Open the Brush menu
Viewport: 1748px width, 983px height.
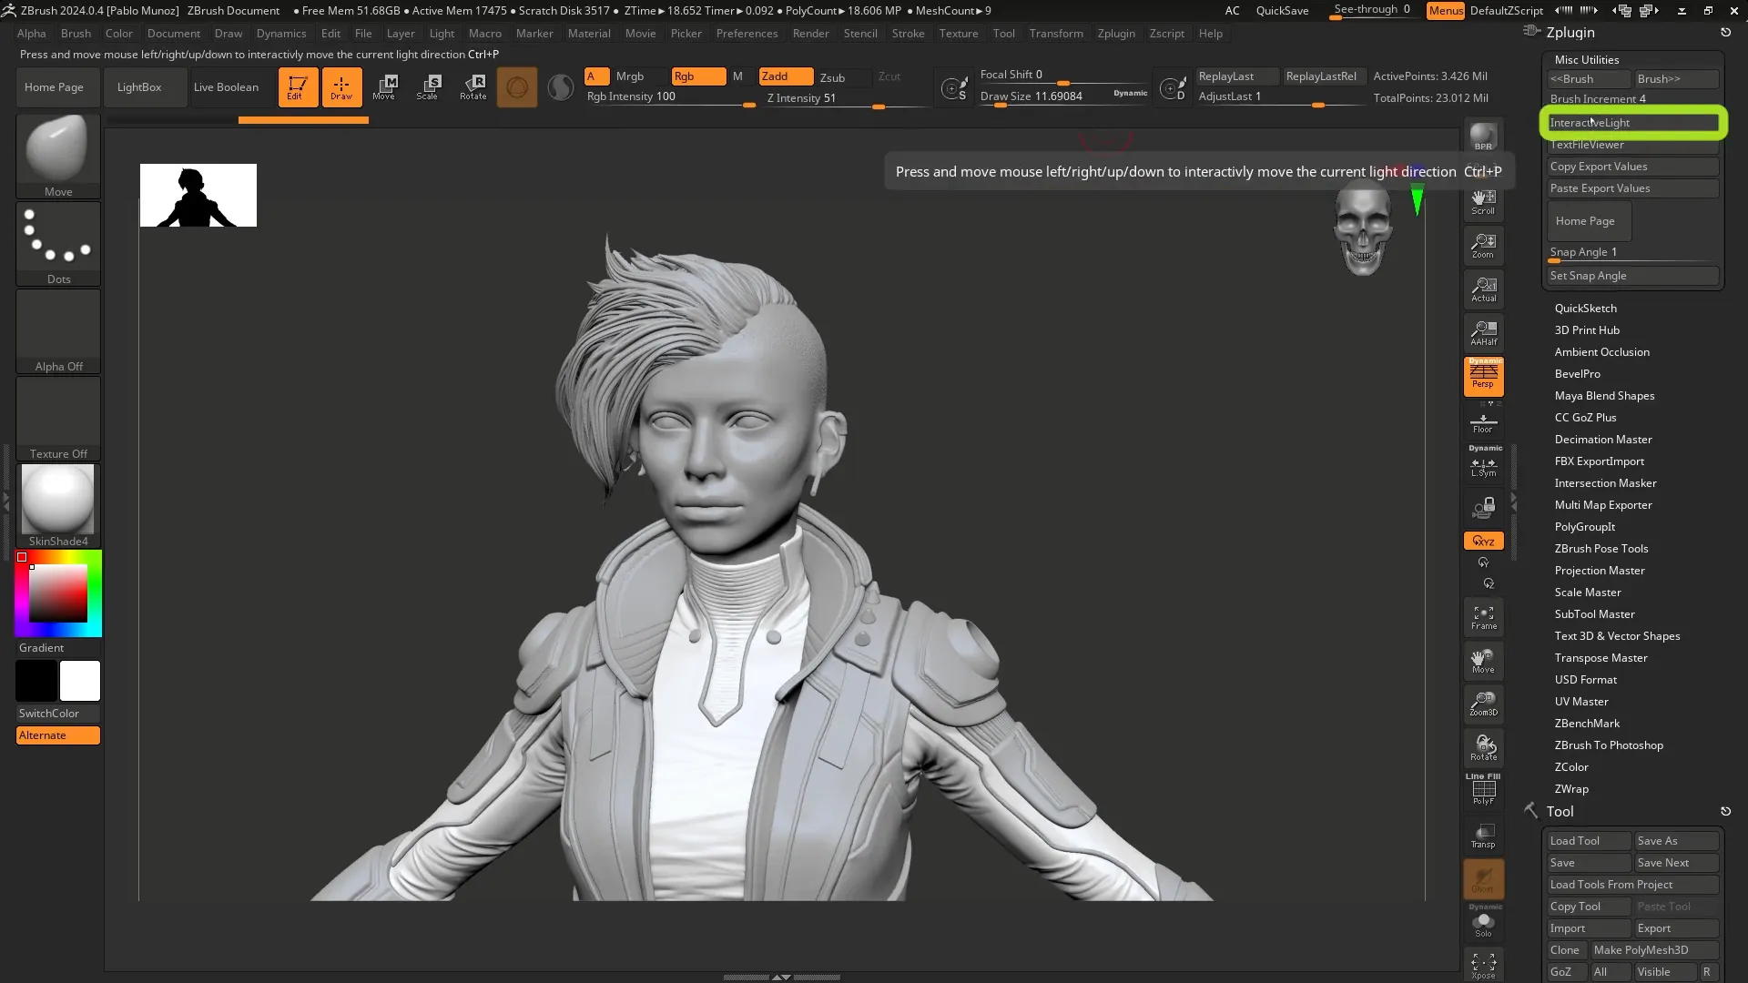(x=76, y=34)
